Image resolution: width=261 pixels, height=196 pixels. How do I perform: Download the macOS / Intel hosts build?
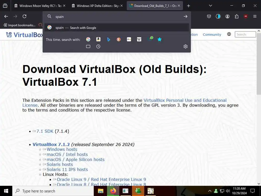pos(67,154)
